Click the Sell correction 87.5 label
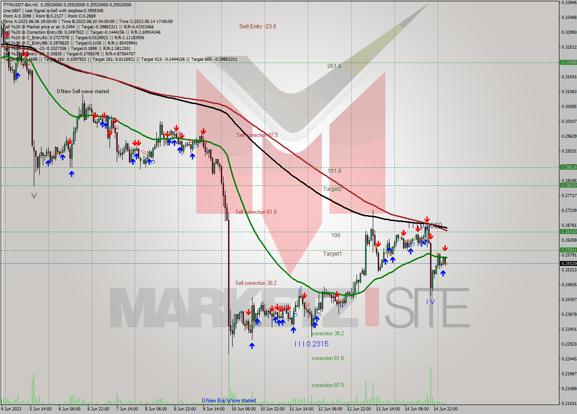Screen dimensions: 577x414 tap(257, 135)
